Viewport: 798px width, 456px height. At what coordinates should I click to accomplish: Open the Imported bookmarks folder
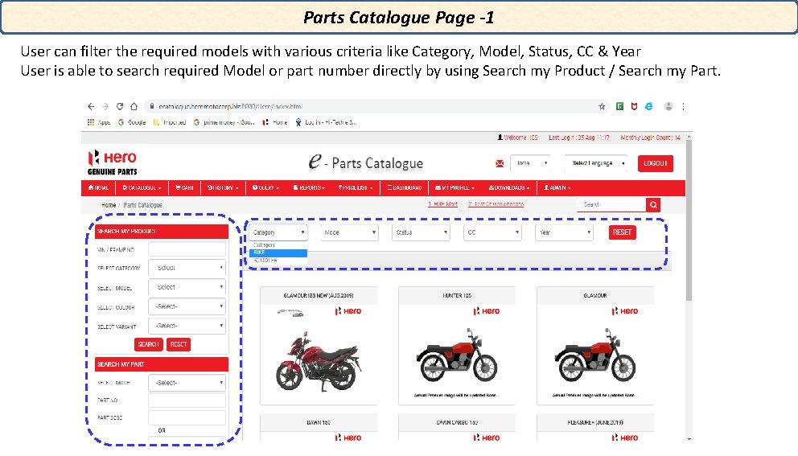click(170, 122)
